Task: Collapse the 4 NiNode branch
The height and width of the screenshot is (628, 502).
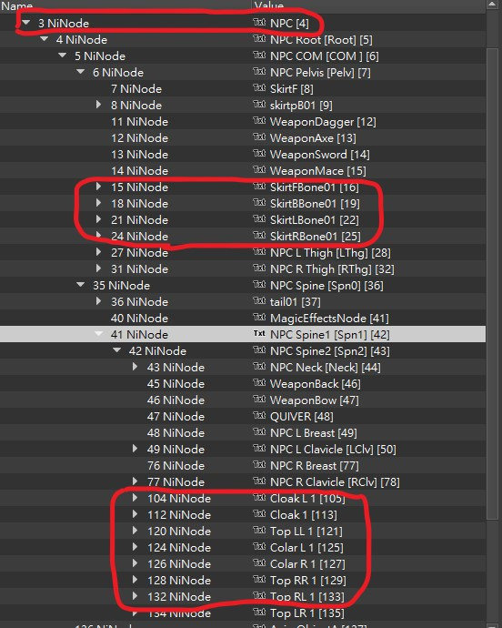Action: coord(45,39)
